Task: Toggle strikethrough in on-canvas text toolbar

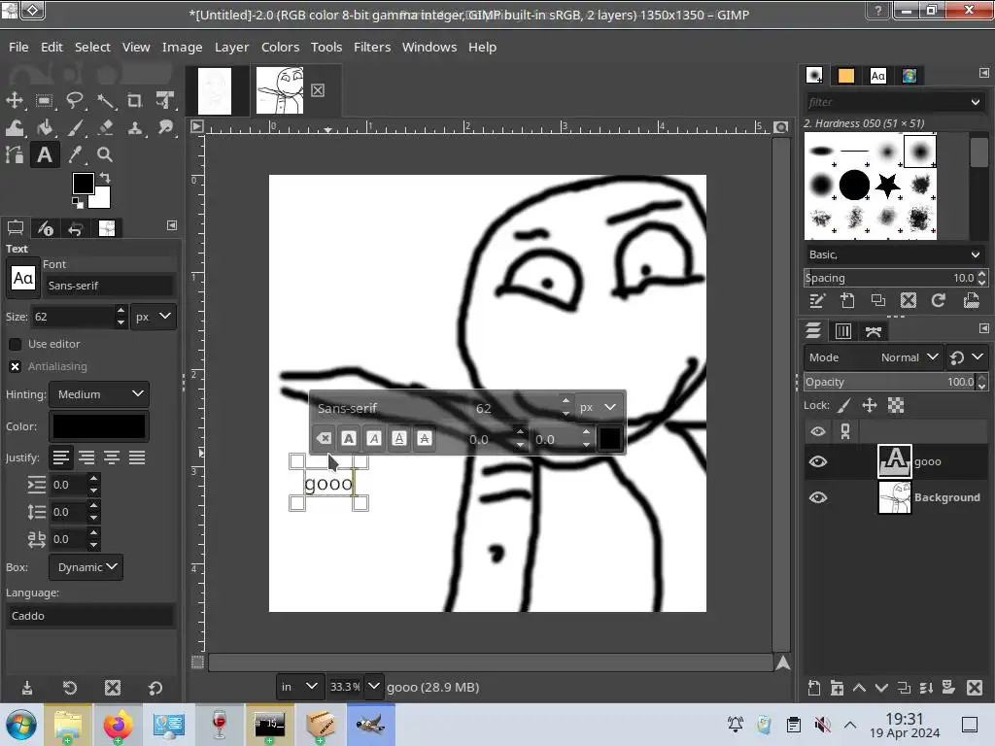Action: coord(425,438)
